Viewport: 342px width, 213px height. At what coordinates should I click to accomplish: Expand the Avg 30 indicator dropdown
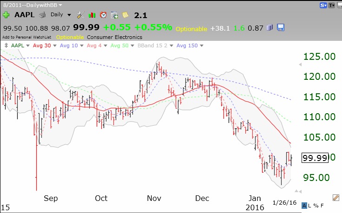point(55,45)
